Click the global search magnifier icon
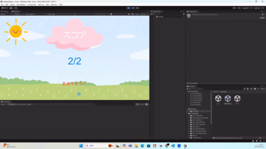 click(x=239, y=8)
